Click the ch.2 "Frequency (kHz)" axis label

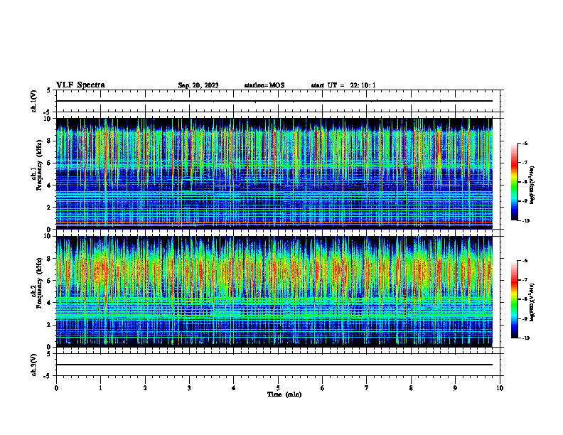tap(39, 283)
